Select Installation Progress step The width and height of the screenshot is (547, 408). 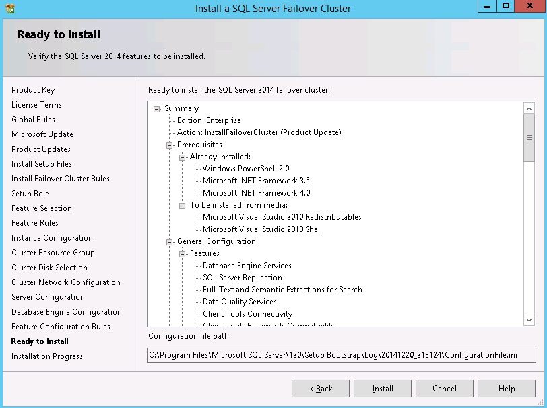coord(46,356)
